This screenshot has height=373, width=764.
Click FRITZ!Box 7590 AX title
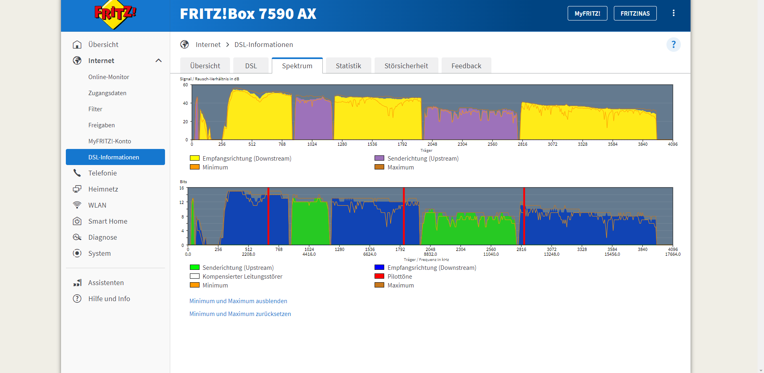[248, 14]
